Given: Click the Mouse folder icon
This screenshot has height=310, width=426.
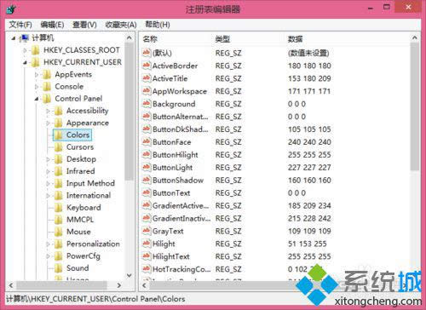Looking at the screenshot, I should tap(59, 232).
